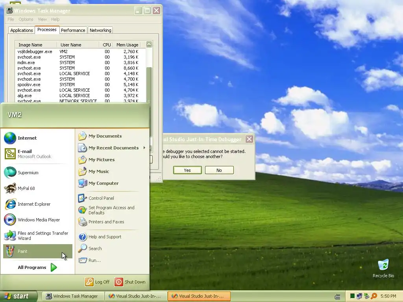Sort processes by CPU column

click(106, 45)
